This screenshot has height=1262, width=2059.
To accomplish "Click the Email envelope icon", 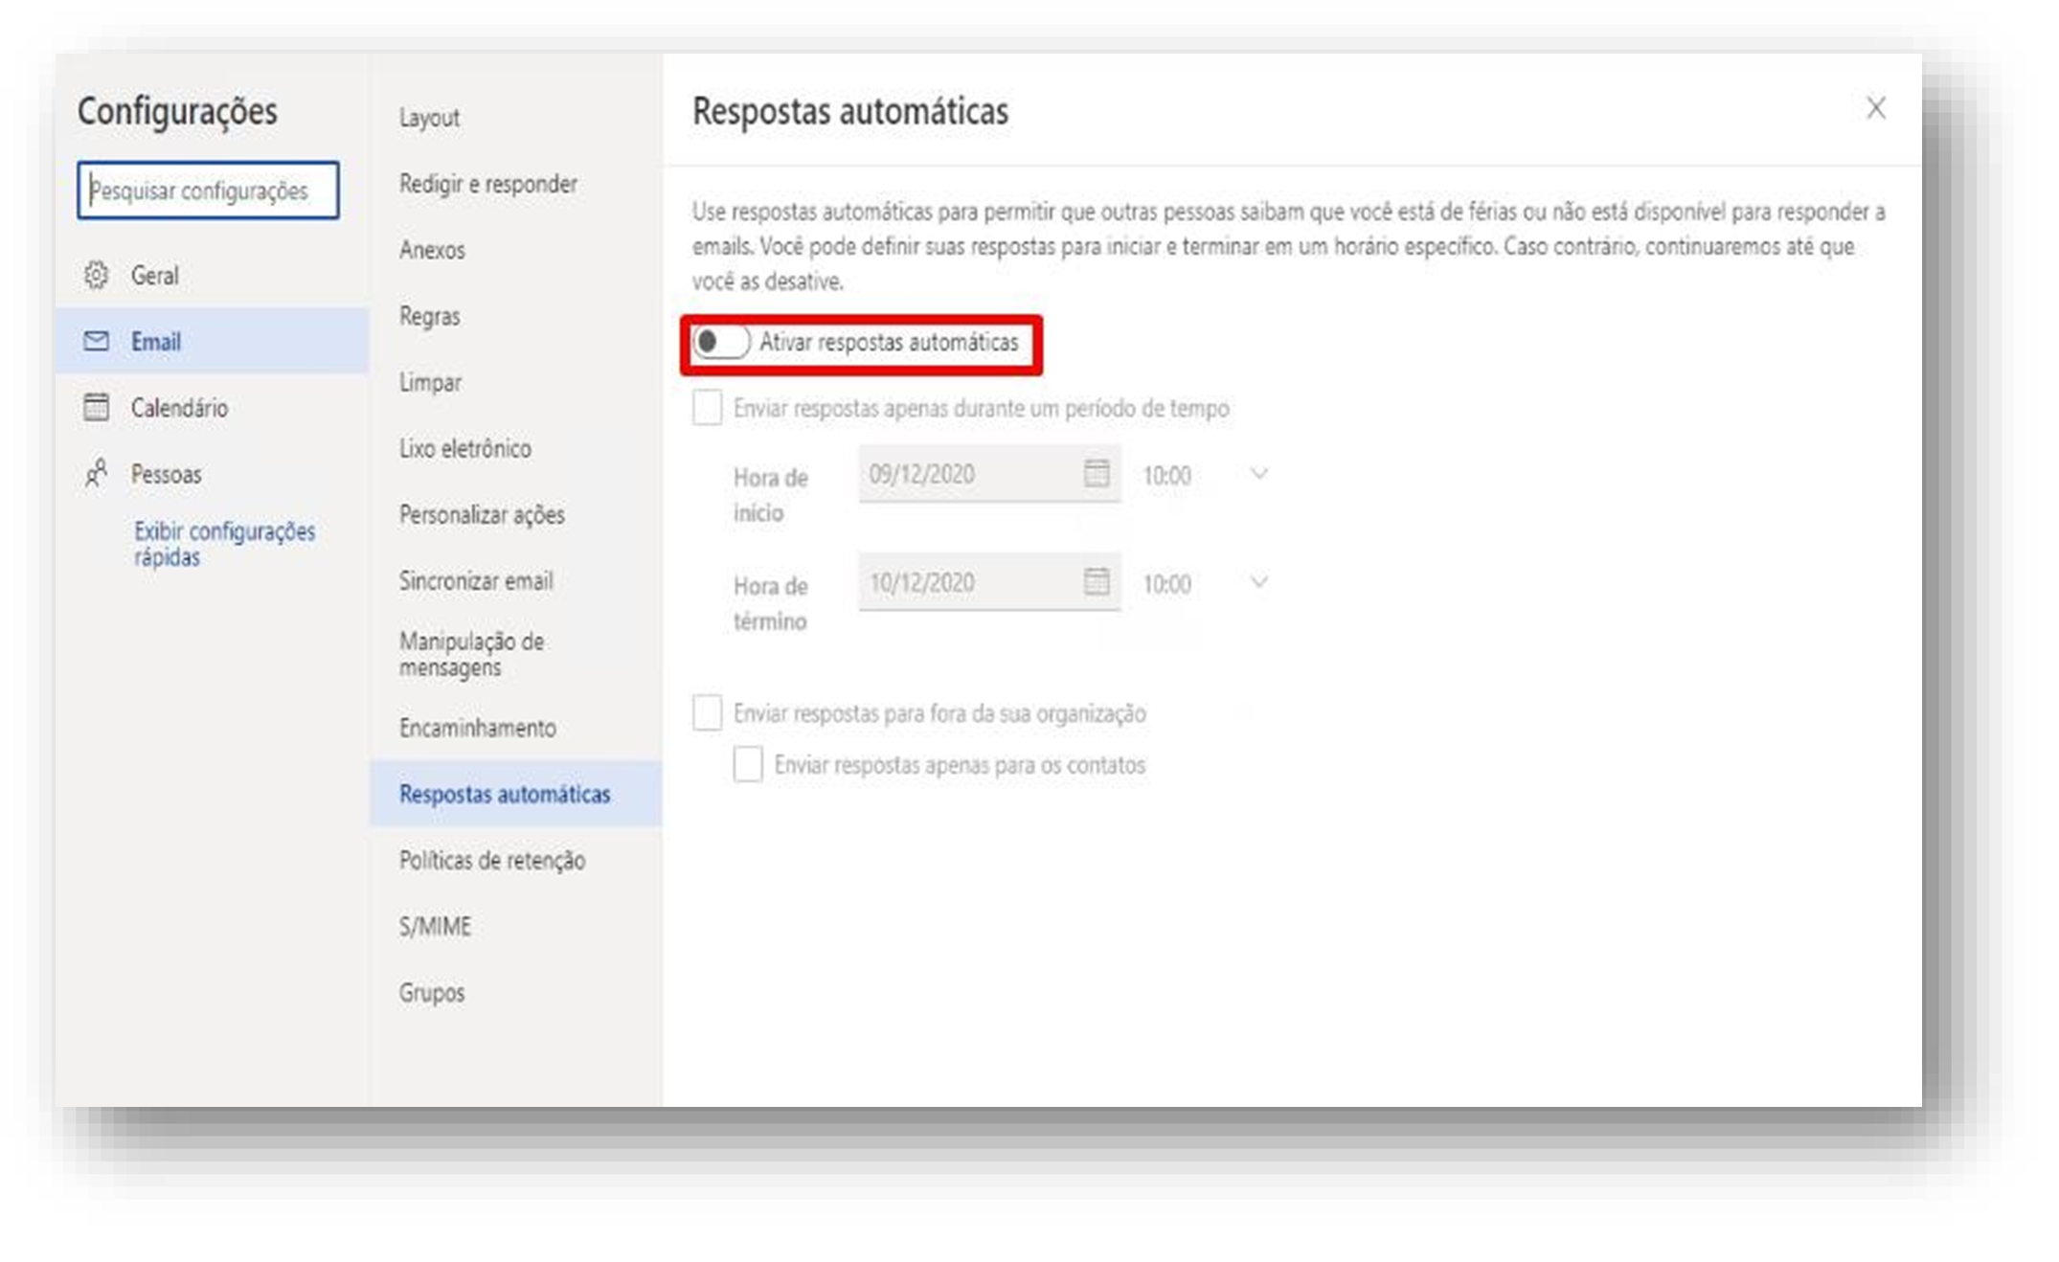I will coord(96,341).
